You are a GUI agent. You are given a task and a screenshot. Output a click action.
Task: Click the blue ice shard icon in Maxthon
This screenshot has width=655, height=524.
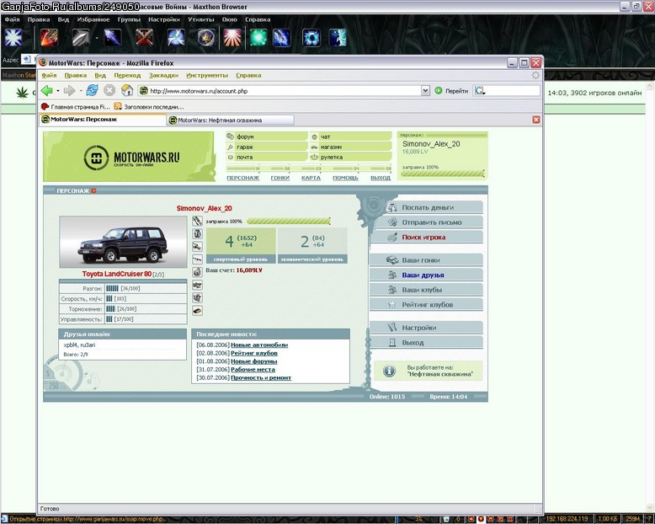pos(112,38)
